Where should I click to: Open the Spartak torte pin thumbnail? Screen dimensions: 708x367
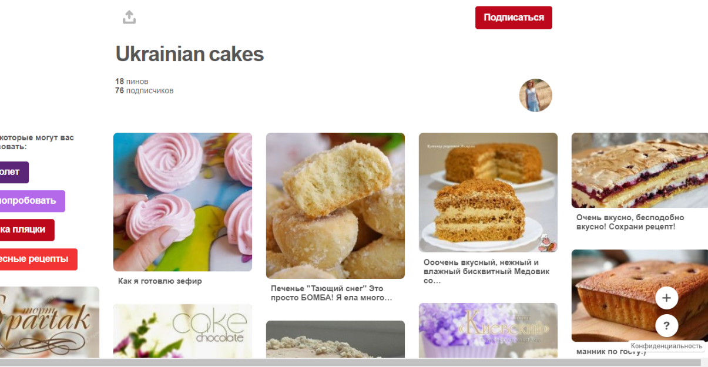[x=49, y=322]
